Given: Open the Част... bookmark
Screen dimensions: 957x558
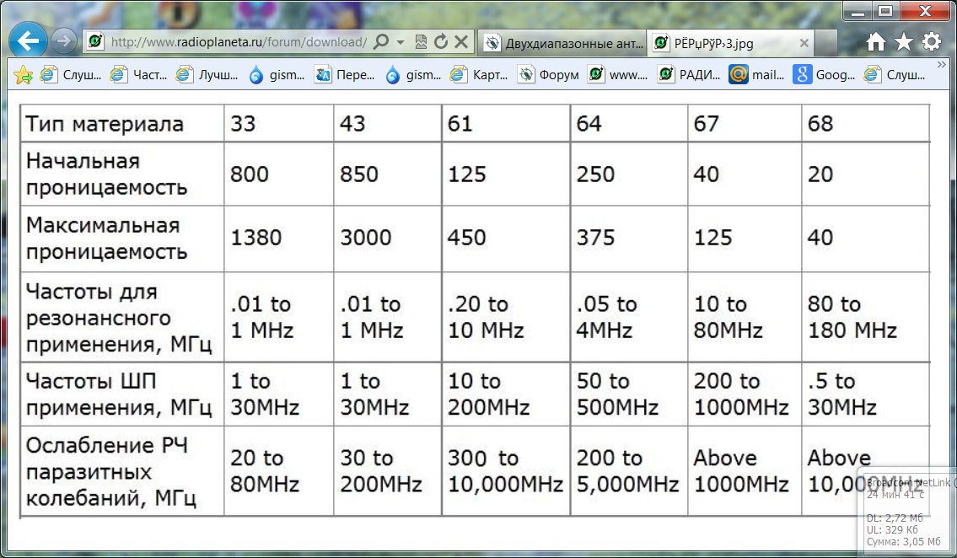Looking at the screenshot, I should pos(138,75).
